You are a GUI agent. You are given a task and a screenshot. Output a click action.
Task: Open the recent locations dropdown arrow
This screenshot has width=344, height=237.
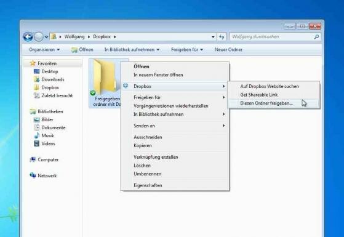[46, 37]
